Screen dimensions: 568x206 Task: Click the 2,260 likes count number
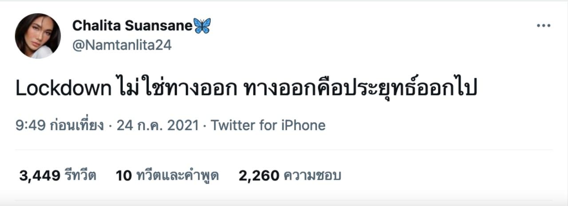coord(259,176)
